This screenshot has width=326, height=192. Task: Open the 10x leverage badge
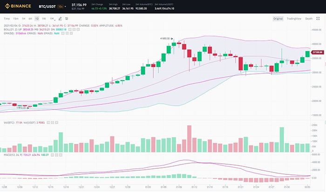click(x=60, y=6)
